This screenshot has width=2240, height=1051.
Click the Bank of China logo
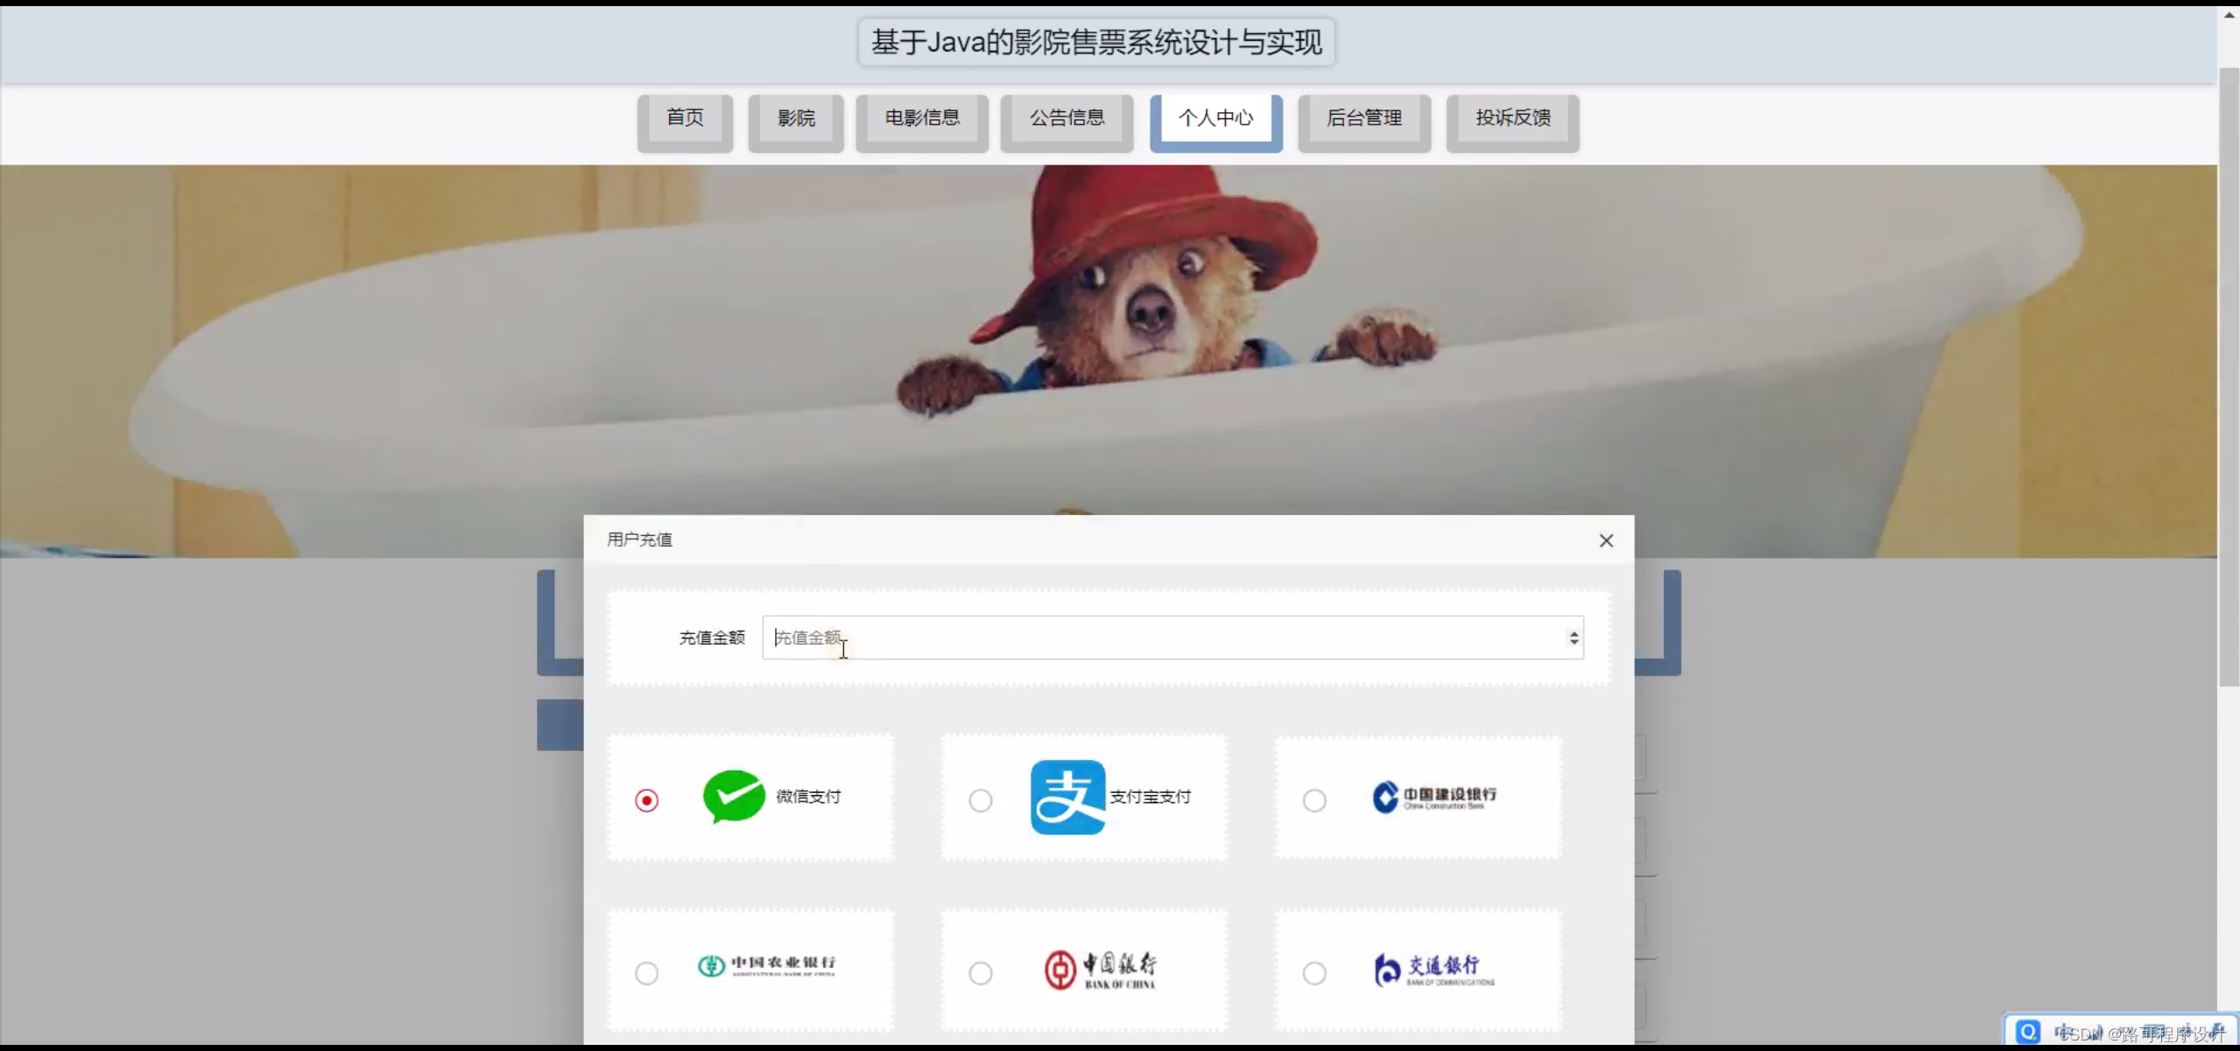[1100, 970]
